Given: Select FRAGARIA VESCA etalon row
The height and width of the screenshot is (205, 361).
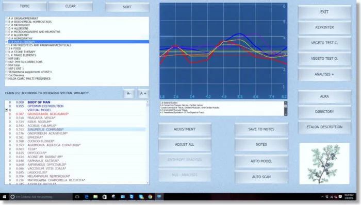Looking at the screenshot, I should (x=75, y=118).
